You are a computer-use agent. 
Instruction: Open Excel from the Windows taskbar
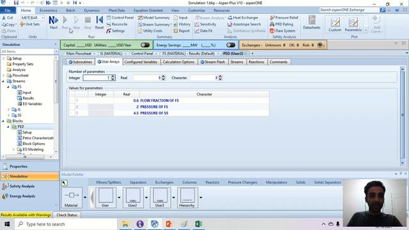tap(199, 224)
